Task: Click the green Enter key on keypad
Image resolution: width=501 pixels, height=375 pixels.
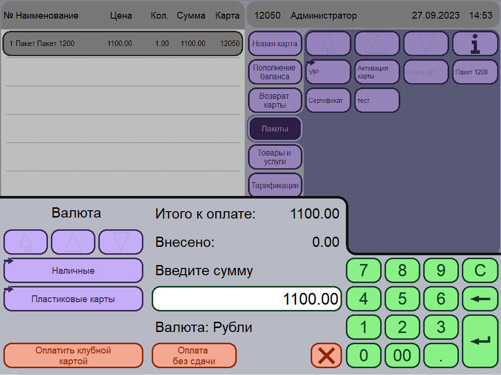Action: (x=480, y=341)
